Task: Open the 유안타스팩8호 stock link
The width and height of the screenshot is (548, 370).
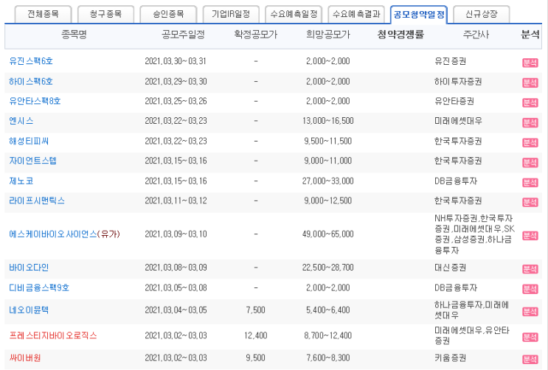Action: point(35,101)
